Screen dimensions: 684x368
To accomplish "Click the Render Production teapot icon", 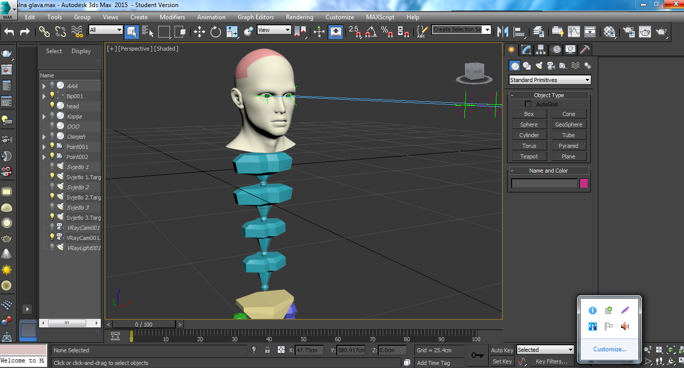I will pos(661,32).
